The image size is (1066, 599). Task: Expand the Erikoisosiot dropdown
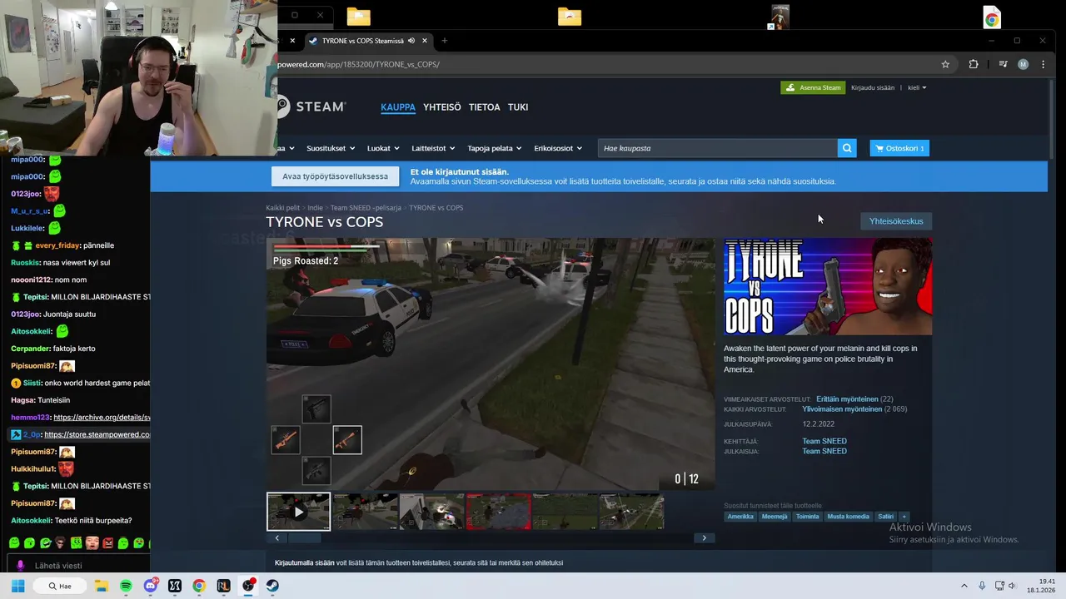[558, 148]
